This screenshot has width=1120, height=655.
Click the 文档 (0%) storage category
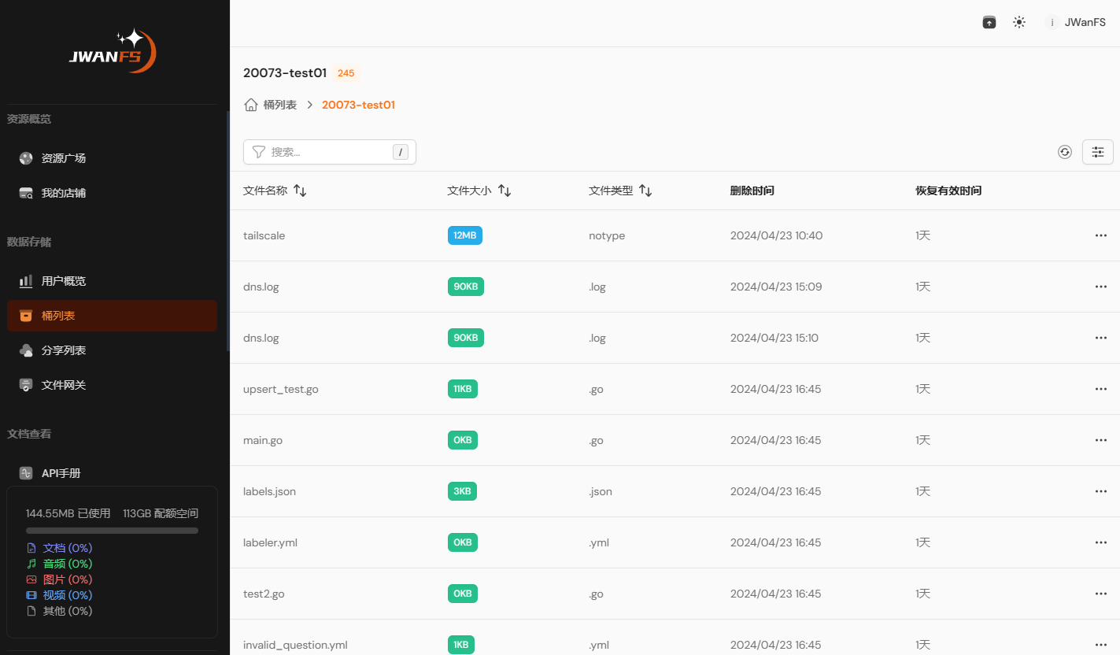pos(60,548)
